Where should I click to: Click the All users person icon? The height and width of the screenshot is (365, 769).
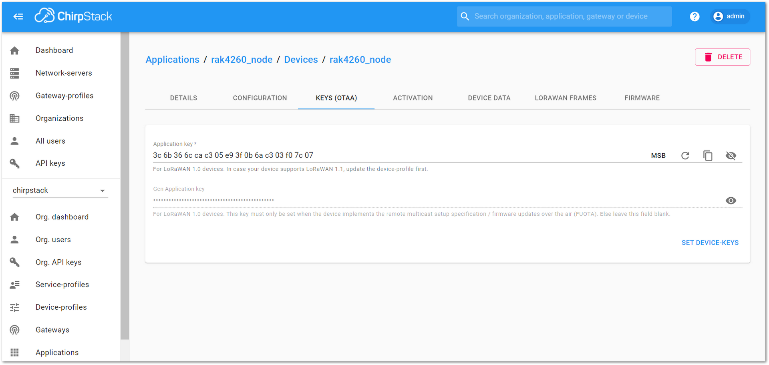click(15, 141)
